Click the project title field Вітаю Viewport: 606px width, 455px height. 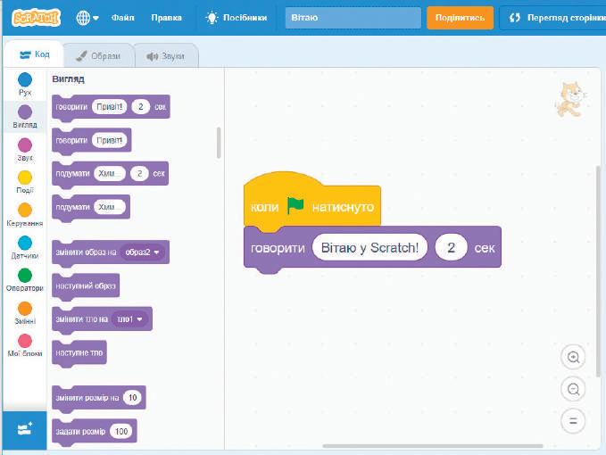point(353,18)
